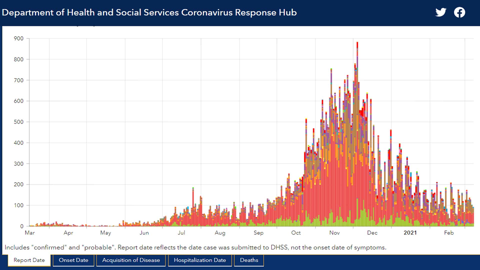Click the Feb label on x-axis

pos(449,233)
